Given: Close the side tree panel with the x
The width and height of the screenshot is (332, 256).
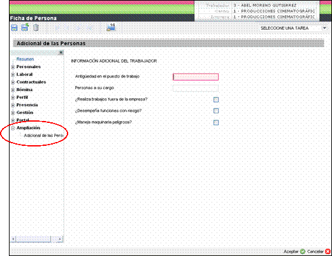Looking at the screenshot, I should click(x=61, y=52).
